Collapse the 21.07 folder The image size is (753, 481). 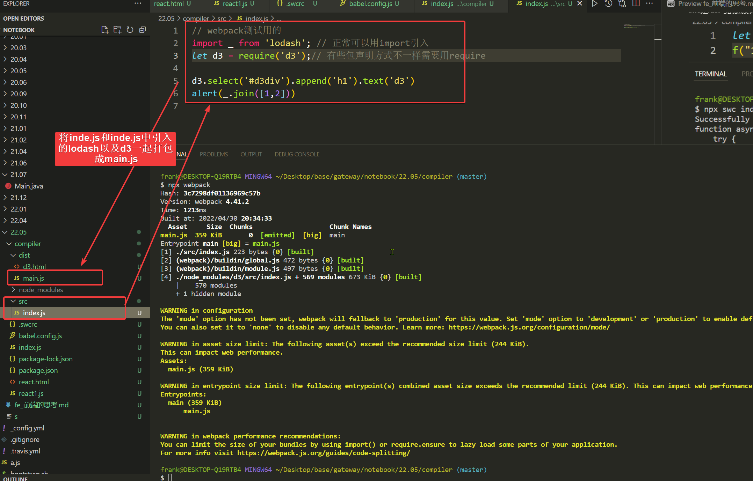[5, 175]
